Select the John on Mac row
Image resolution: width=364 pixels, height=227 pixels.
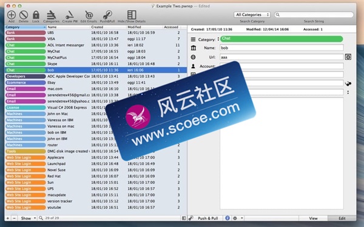[96, 114]
